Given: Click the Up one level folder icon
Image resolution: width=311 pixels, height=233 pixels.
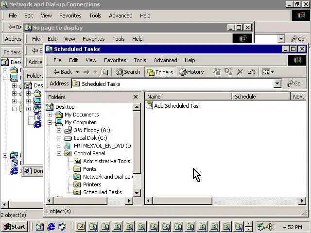Looking at the screenshot, I should tap(104, 72).
